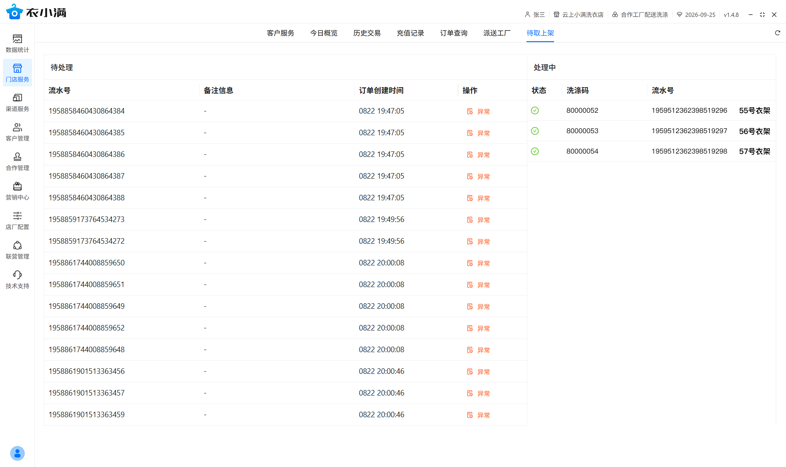The width and height of the screenshot is (786, 467).
Task: Switch to the 客户服务 tab
Action: click(x=280, y=33)
